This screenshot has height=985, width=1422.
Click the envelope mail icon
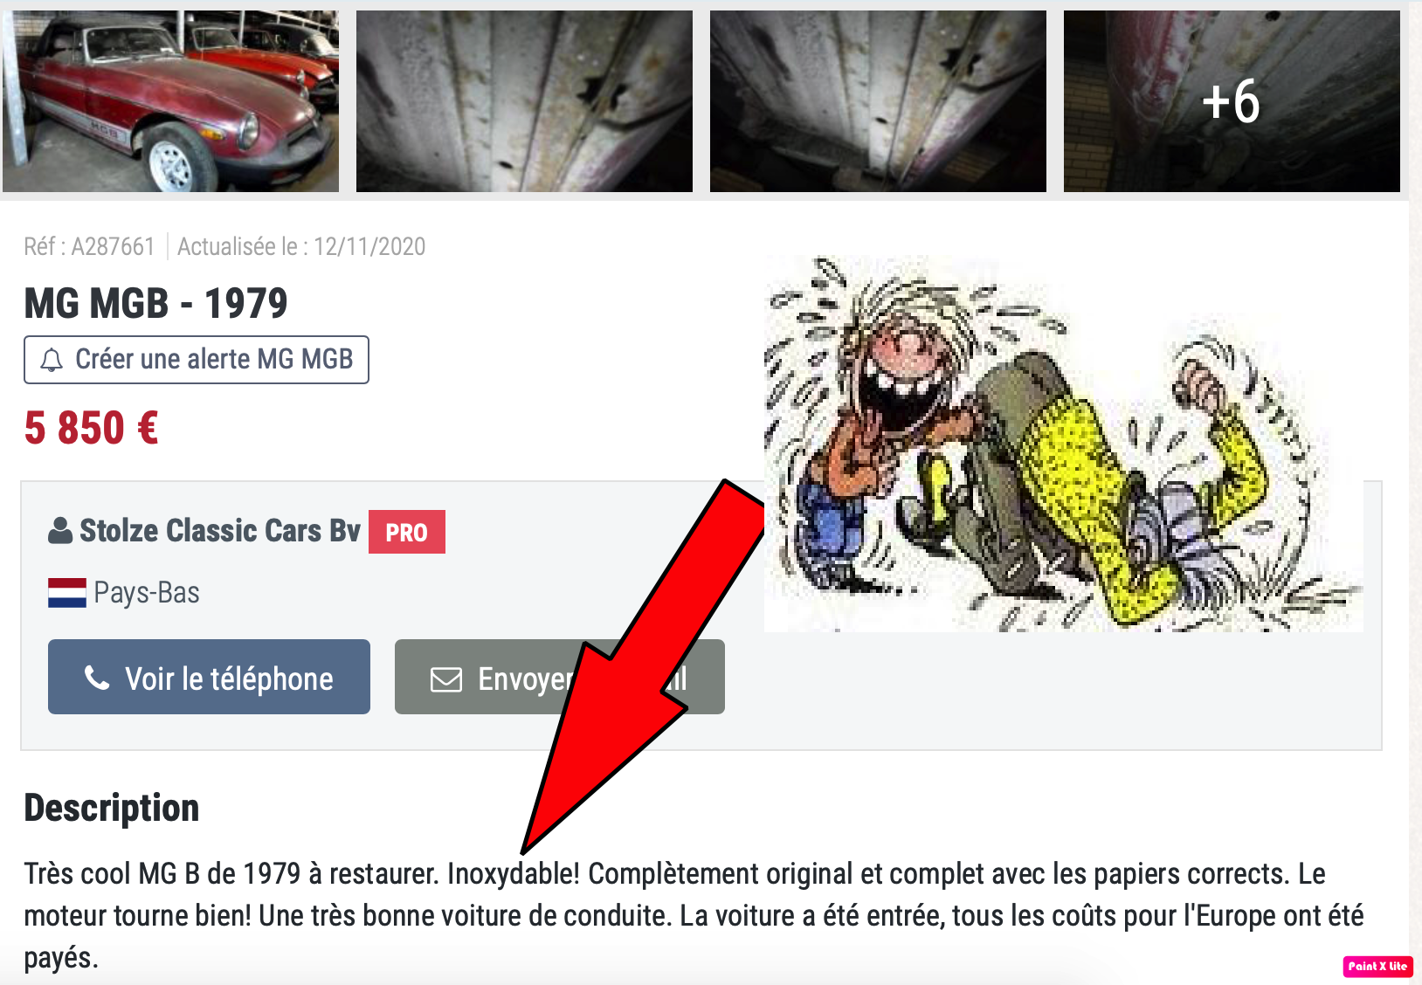(446, 679)
